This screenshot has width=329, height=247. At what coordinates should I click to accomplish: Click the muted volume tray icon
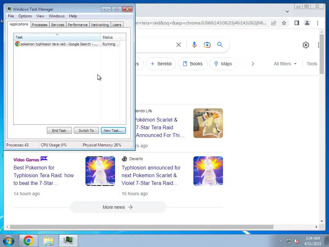(x=297, y=241)
